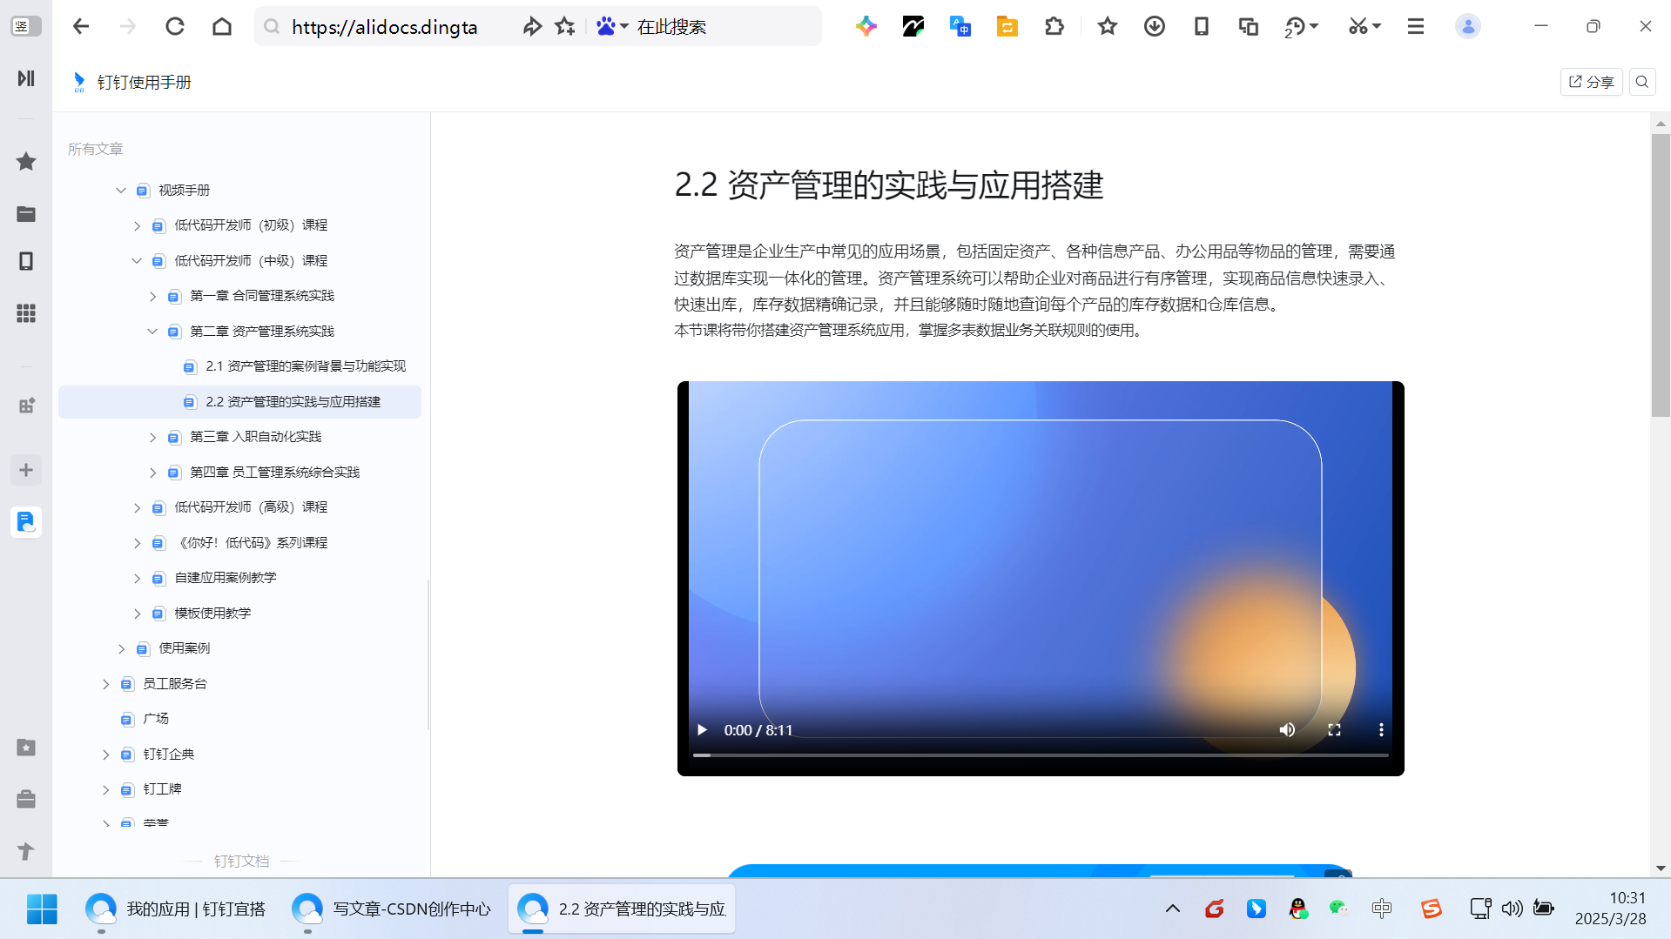Expand 第一章 合同管理系统实践
Image resolution: width=1671 pixels, height=939 pixels.
[x=152, y=296]
